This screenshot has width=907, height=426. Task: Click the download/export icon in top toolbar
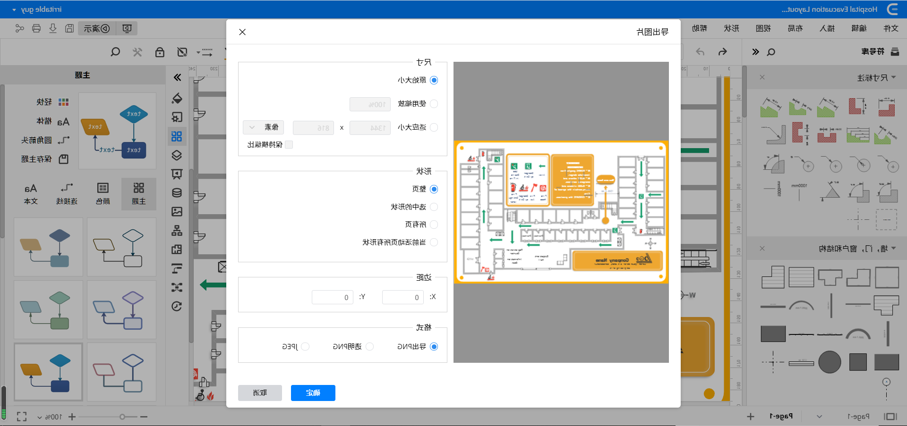click(53, 28)
